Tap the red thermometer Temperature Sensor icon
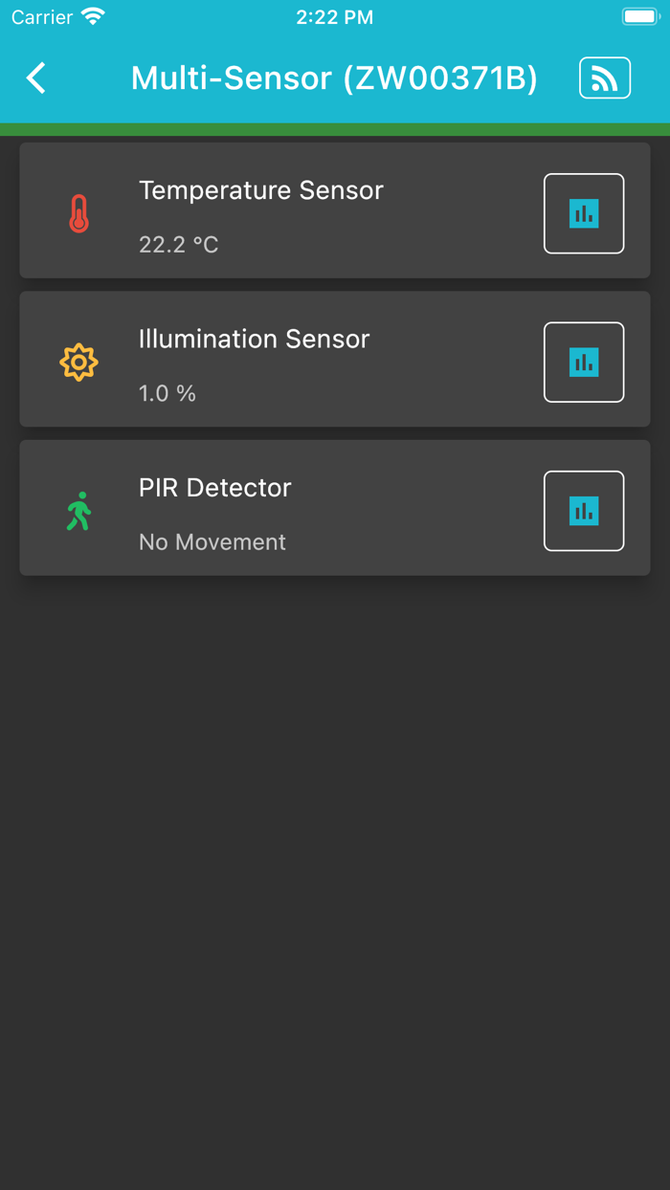 78,212
